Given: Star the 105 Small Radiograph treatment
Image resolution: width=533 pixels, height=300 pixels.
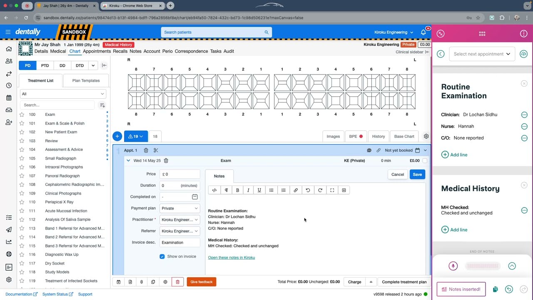Looking at the screenshot, I should coord(22,158).
